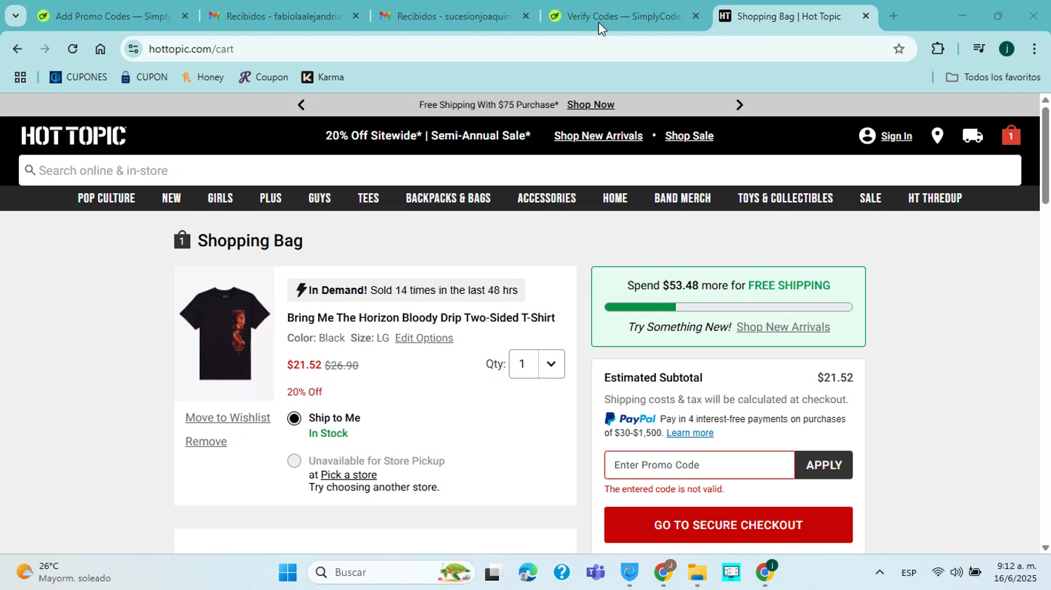This screenshot has height=590, width=1051.
Task: Reload the page
Action: point(72,49)
